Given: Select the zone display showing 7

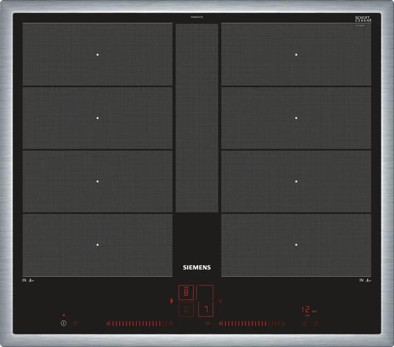Looking at the screenshot, I should coord(205,310).
